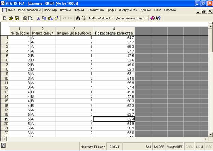
Task: Open the Вставка menu
Action: (x=66, y=10)
